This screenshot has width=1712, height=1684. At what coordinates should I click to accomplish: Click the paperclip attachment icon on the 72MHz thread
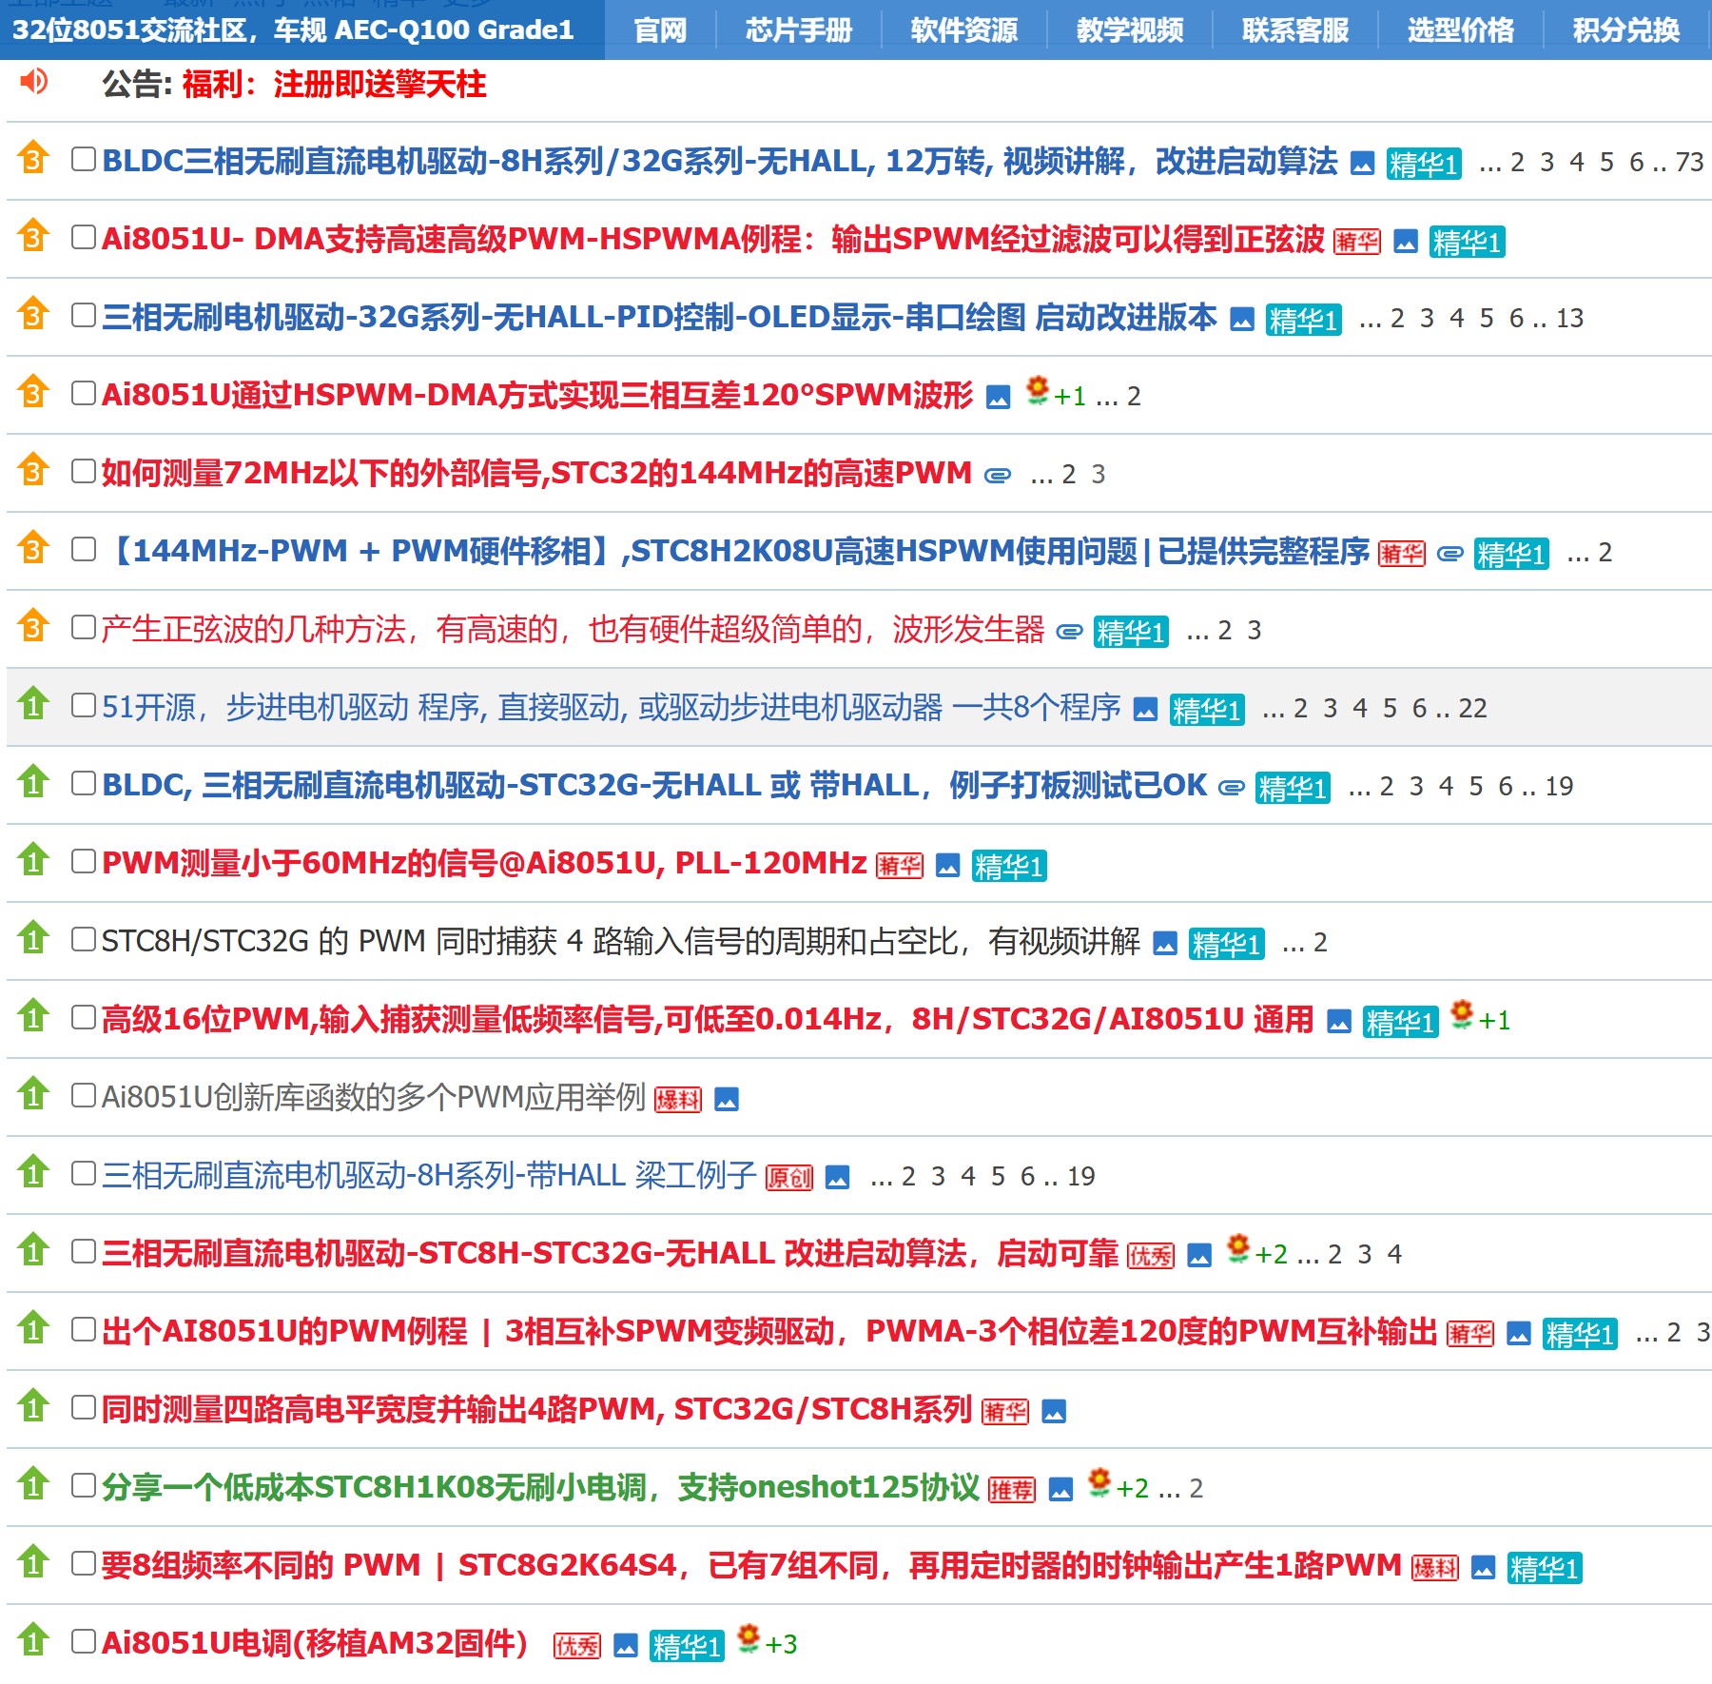tap(997, 475)
